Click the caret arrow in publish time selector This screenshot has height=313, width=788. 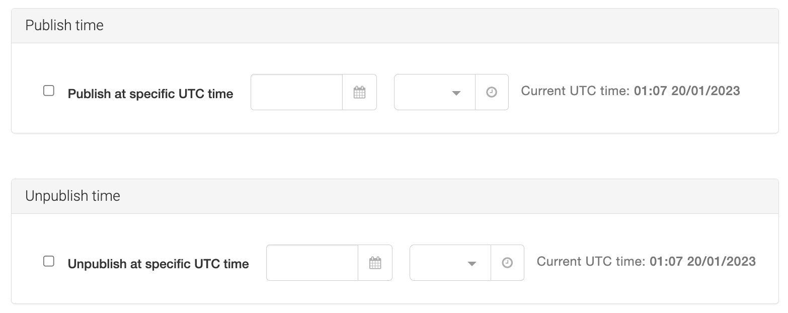click(456, 93)
